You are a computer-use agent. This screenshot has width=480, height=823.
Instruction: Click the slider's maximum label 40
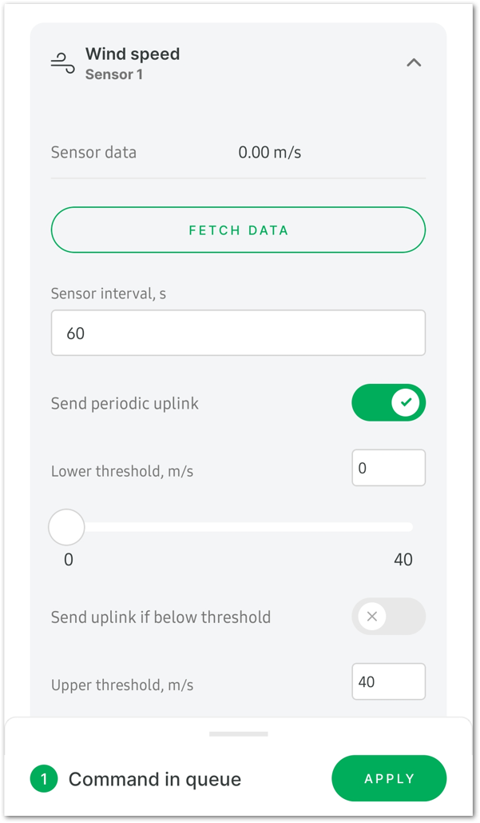pos(403,560)
